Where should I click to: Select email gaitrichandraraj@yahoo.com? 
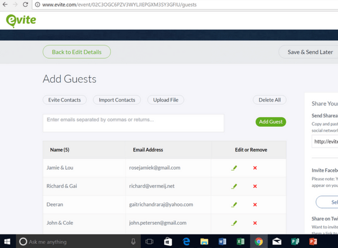point(161,205)
